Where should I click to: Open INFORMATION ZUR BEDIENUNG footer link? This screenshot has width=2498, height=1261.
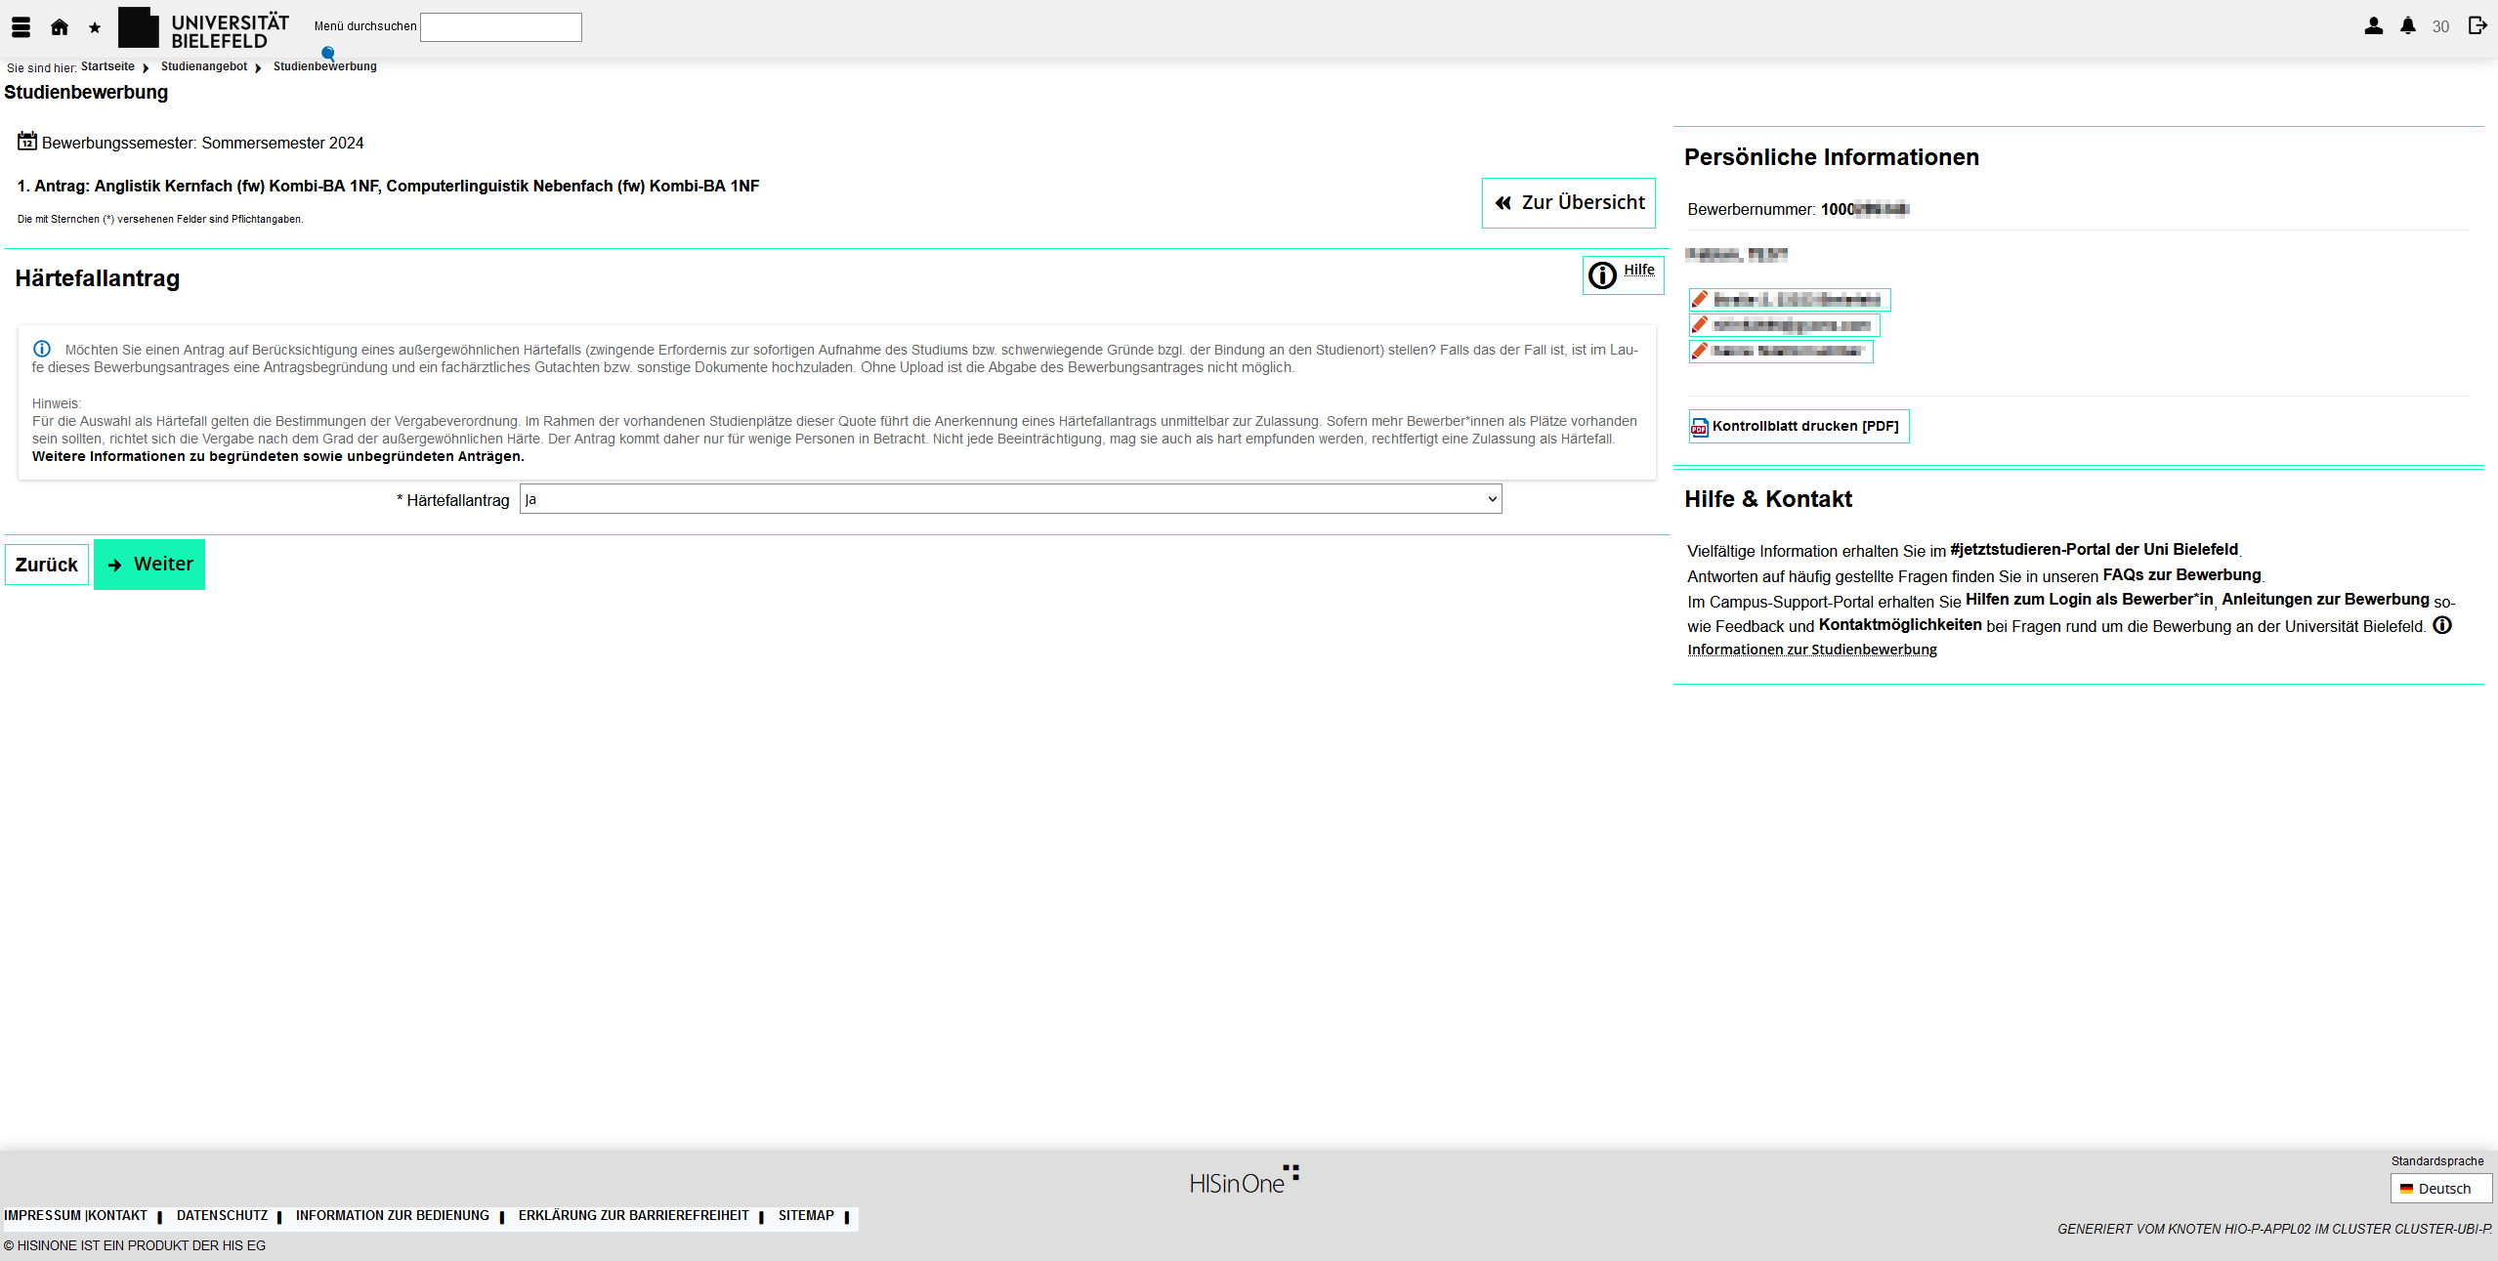pos(393,1216)
